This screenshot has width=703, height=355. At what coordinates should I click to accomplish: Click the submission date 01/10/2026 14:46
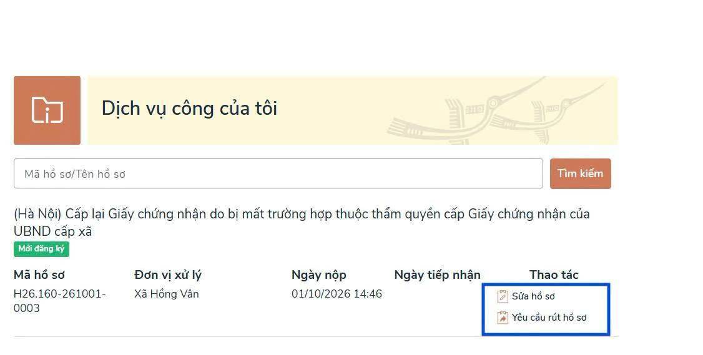pos(337,294)
